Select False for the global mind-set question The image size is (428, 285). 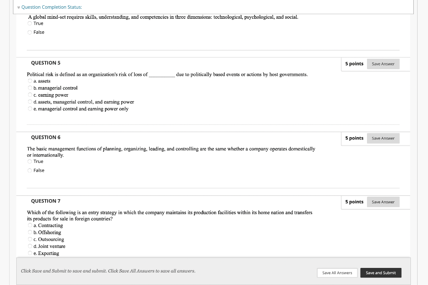tap(30, 32)
